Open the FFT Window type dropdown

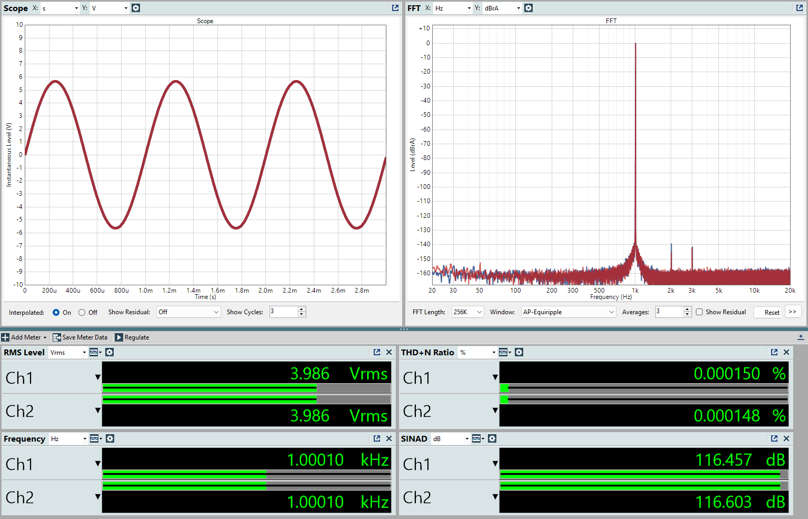coord(568,312)
